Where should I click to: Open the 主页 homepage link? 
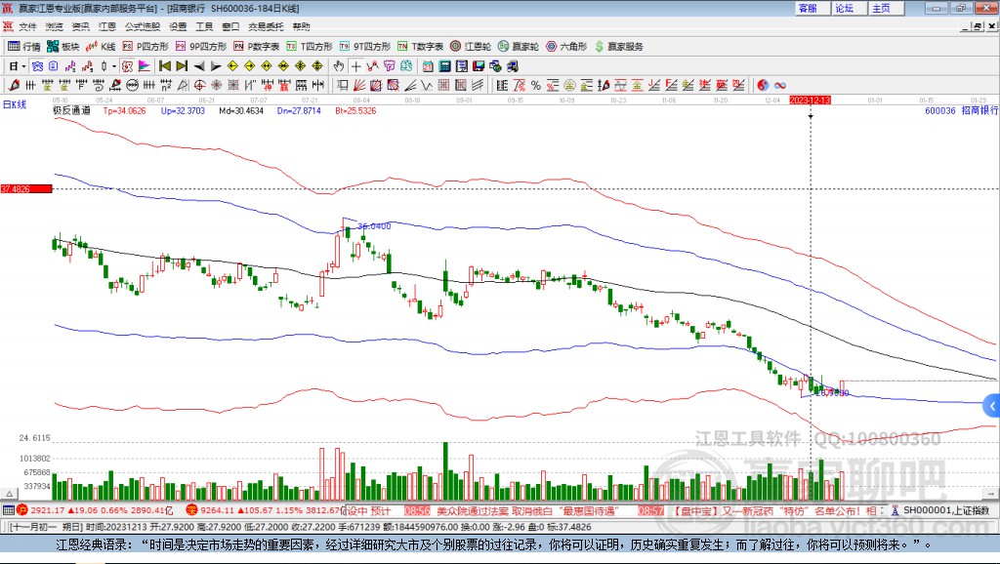(x=880, y=8)
